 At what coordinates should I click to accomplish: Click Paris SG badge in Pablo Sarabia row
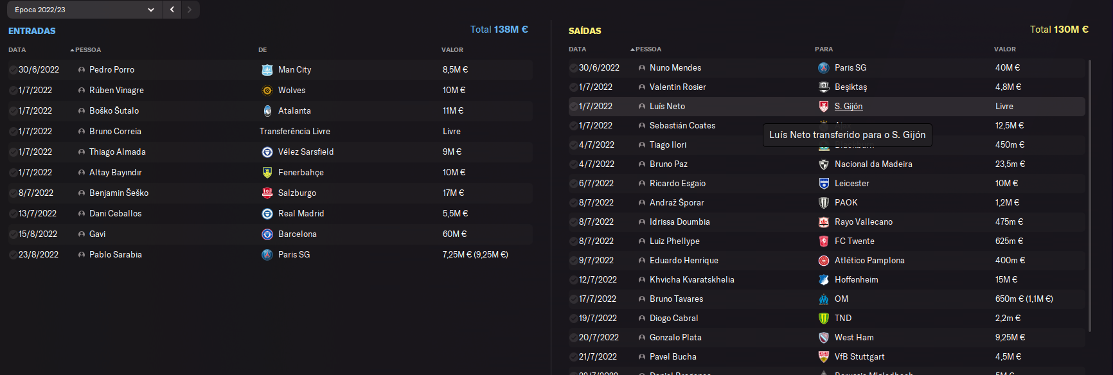tap(267, 255)
